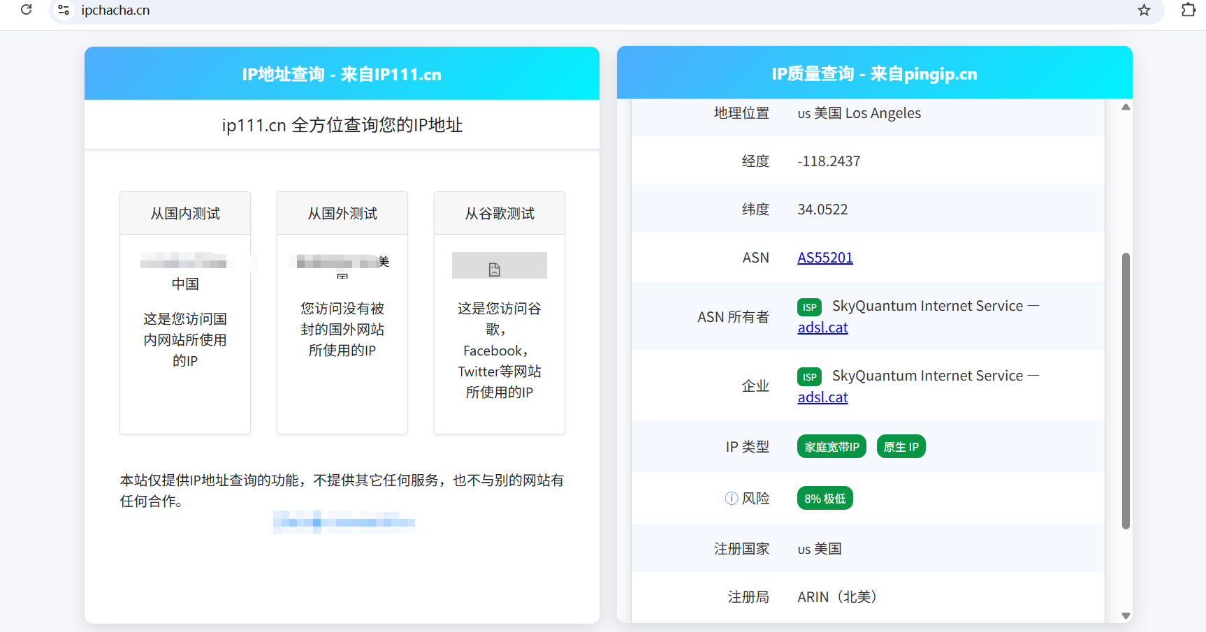The height and width of the screenshot is (632, 1206).
Task: Click the 注册国家 value us 美国
Action: [x=820, y=549]
